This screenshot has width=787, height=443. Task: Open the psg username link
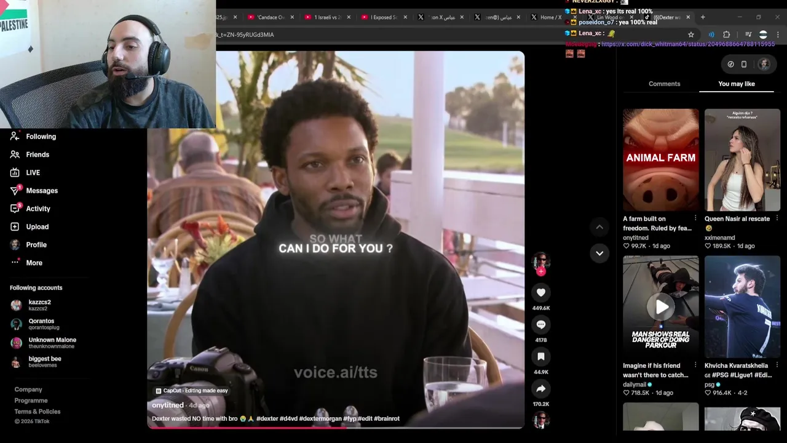coord(710,385)
